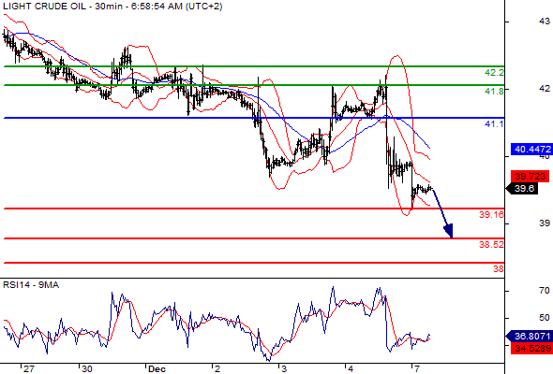Click the 30 date marker on time axis
Screen dimensions: 553x374
coord(87,368)
